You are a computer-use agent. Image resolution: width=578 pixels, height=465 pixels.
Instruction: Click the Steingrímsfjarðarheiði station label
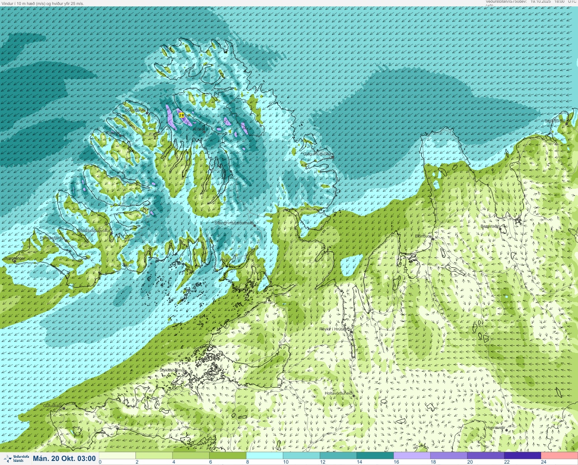click(234, 223)
